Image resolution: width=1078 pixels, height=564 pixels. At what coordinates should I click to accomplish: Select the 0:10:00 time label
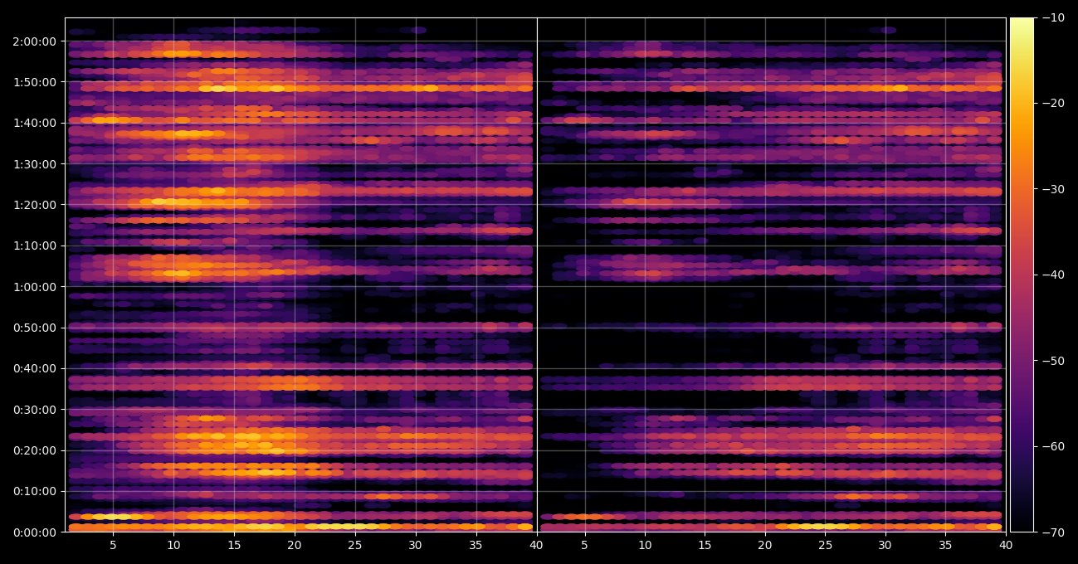[34, 491]
